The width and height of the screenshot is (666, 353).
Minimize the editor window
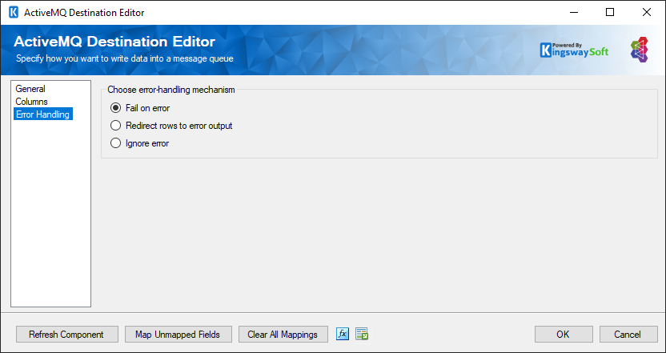(x=573, y=12)
